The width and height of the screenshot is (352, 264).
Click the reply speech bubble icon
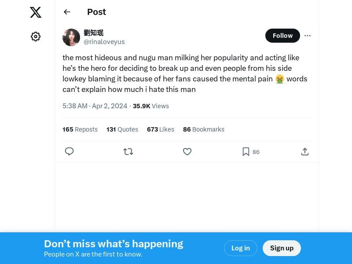coord(69,152)
